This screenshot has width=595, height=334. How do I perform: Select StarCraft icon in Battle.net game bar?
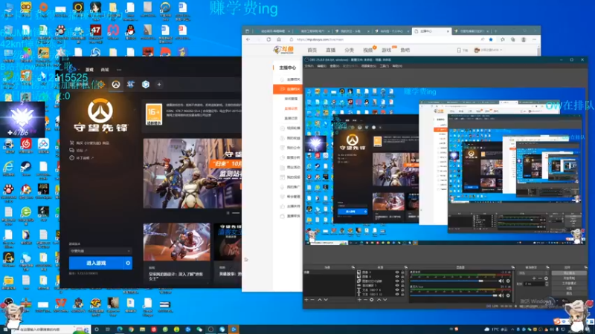(x=131, y=85)
